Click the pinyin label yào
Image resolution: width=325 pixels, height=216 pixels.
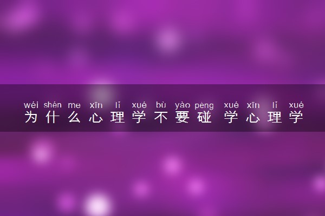[x=183, y=105]
